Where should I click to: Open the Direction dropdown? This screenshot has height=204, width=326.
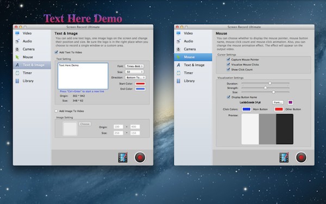135,77
